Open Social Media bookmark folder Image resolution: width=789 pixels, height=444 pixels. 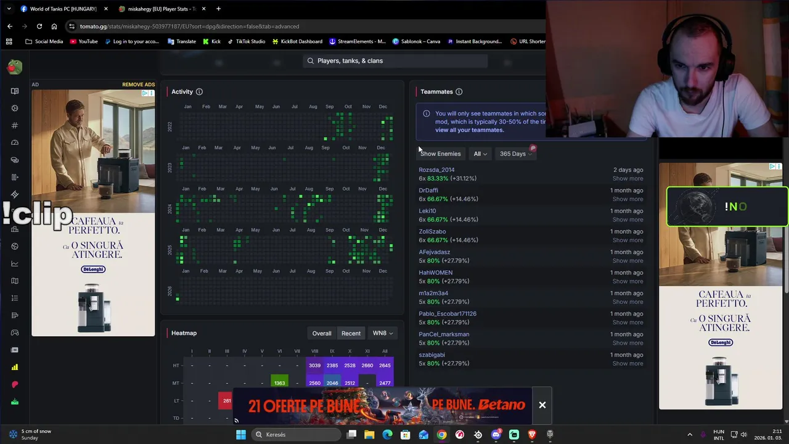coord(44,41)
